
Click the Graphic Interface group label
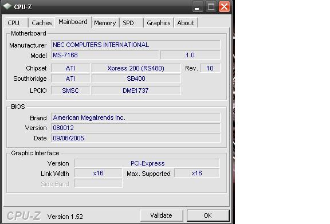(35, 153)
